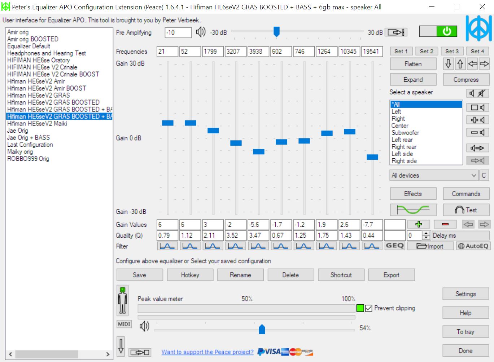Open the All devices dropdown

pos(434,176)
